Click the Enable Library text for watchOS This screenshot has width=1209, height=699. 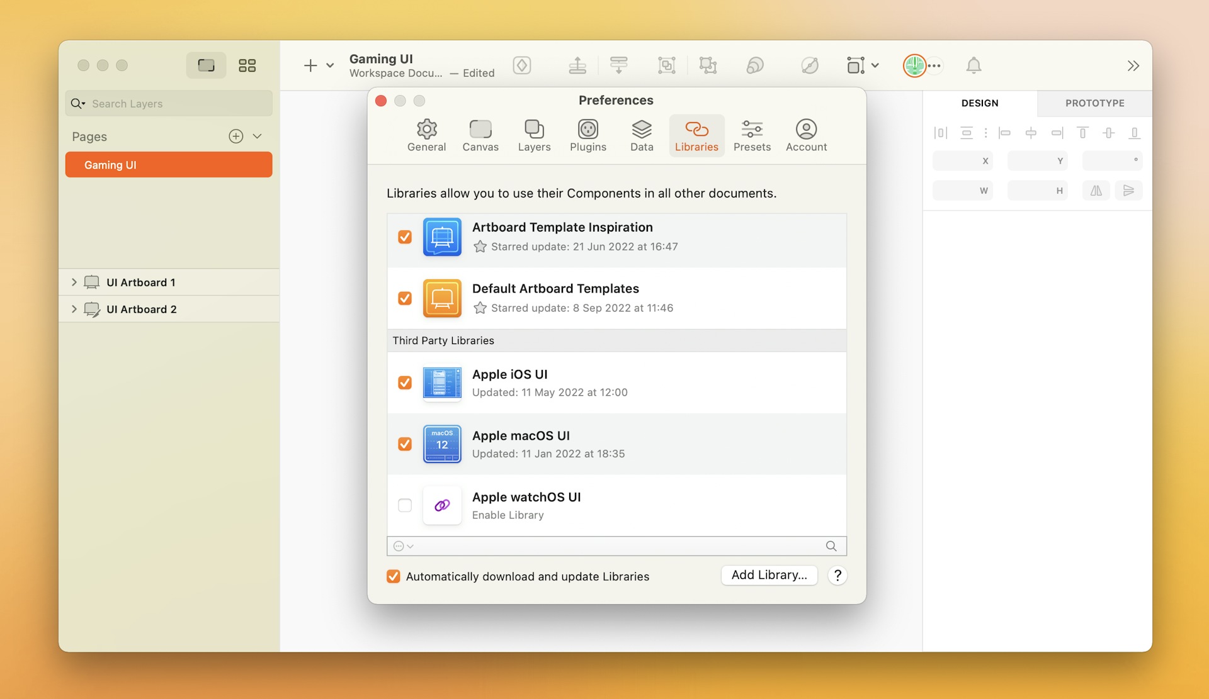(508, 515)
